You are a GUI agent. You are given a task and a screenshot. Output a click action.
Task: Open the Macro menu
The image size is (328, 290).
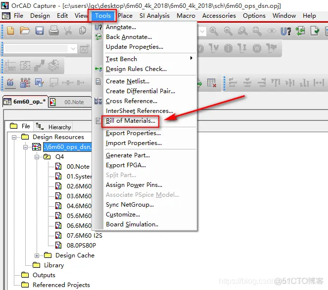pos(186,16)
